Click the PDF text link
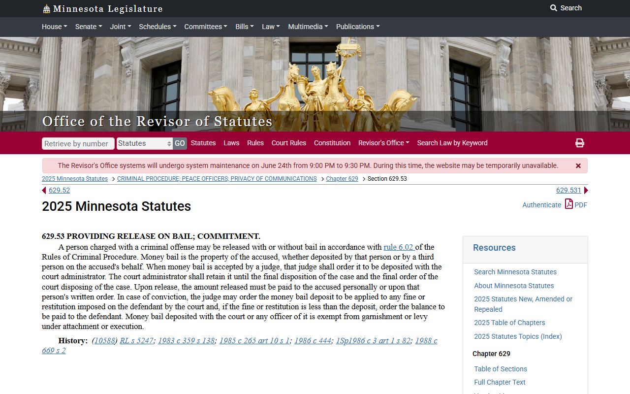The height and width of the screenshot is (394, 630). pos(581,205)
